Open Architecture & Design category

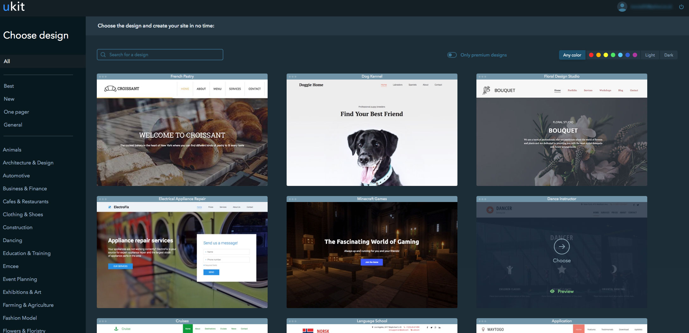click(x=28, y=163)
